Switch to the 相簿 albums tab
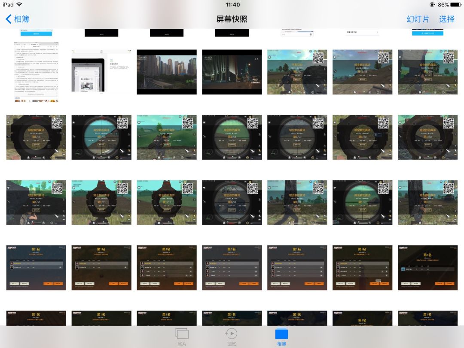This screenshot has height=348, width=464. 281,337
